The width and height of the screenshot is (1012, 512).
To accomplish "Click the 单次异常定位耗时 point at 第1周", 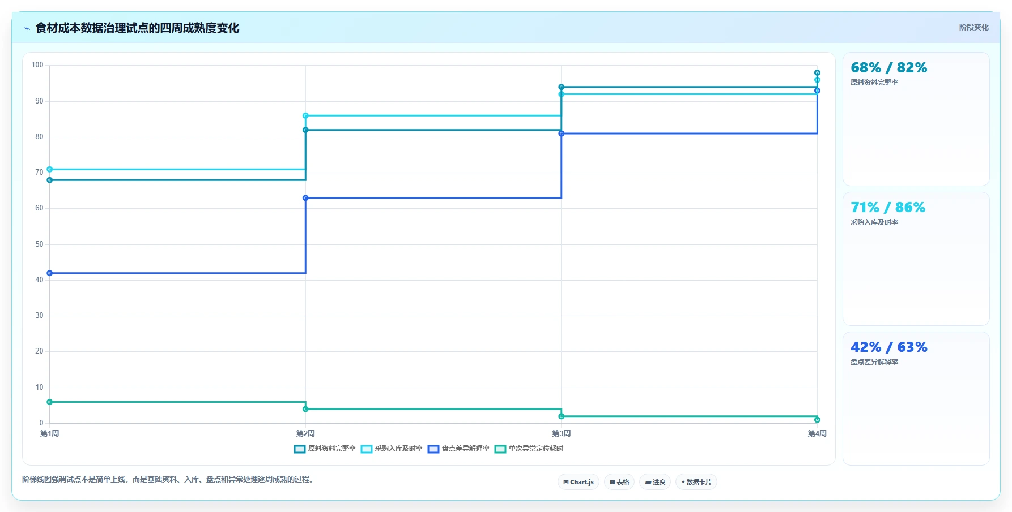I will (50, 402).
